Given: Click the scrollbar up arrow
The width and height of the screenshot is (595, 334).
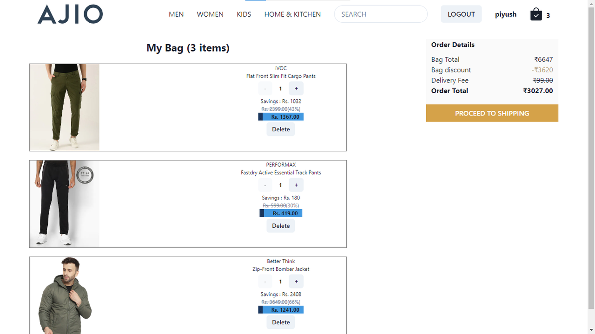Looking at the screenshot, I should 591,3.
